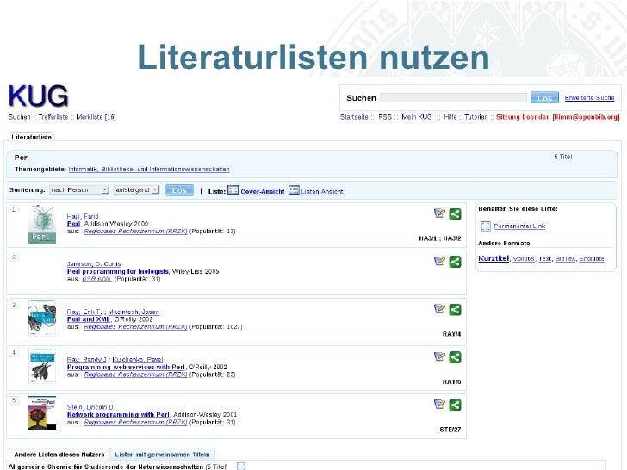
Task: Open author link Jamison, D. Curtis
Action: tap(94, 263)
